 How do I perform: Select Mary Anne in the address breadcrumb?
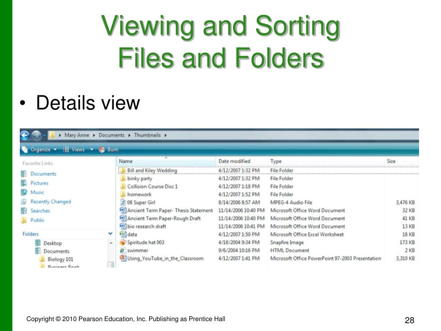coord(77,135)
